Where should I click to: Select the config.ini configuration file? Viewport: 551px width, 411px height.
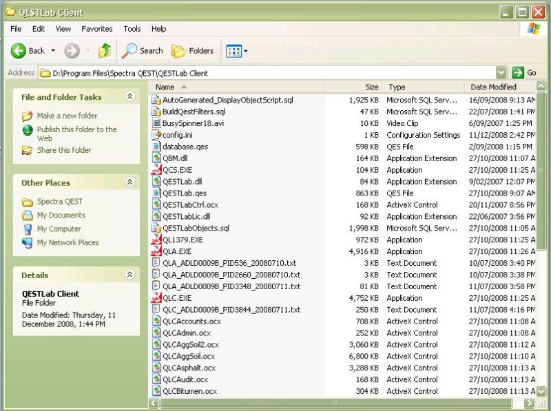click(x=178, y=135)
